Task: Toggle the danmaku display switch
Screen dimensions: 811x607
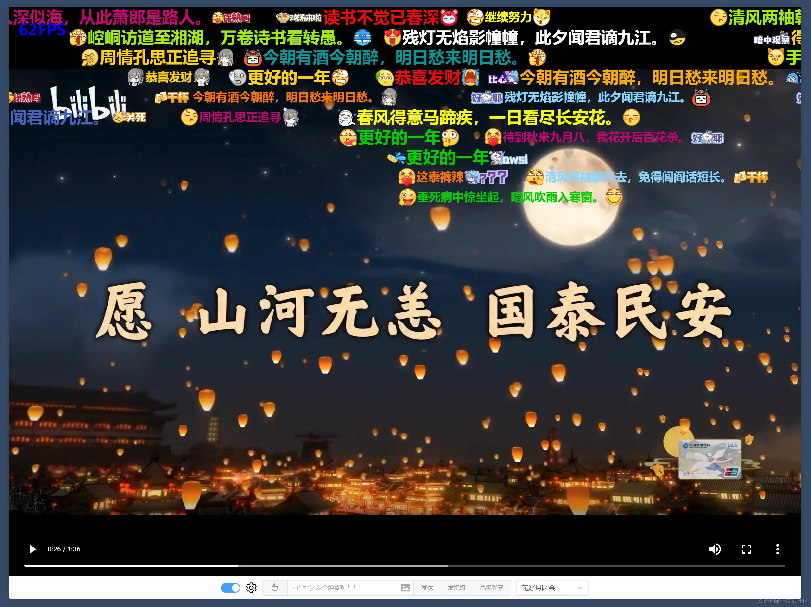Action: pos(230,588)
